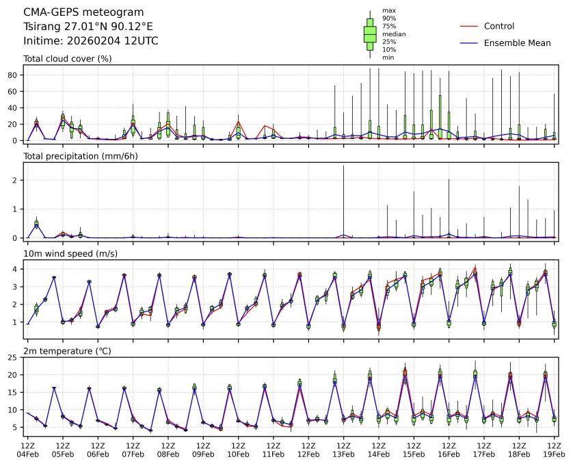The width and height of the screenshot is (573, 466).
Task: Click the 12Z 04Feb time axis label
Action: tap(27, 450)
